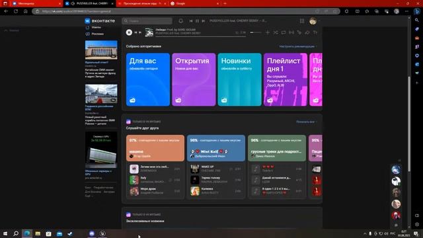The image size is (423, 238).
Task: Switch to the Google browser tab
Action: (194, 3)
